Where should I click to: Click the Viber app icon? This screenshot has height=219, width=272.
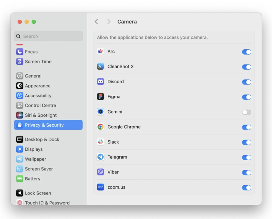[x=100, y=172]
